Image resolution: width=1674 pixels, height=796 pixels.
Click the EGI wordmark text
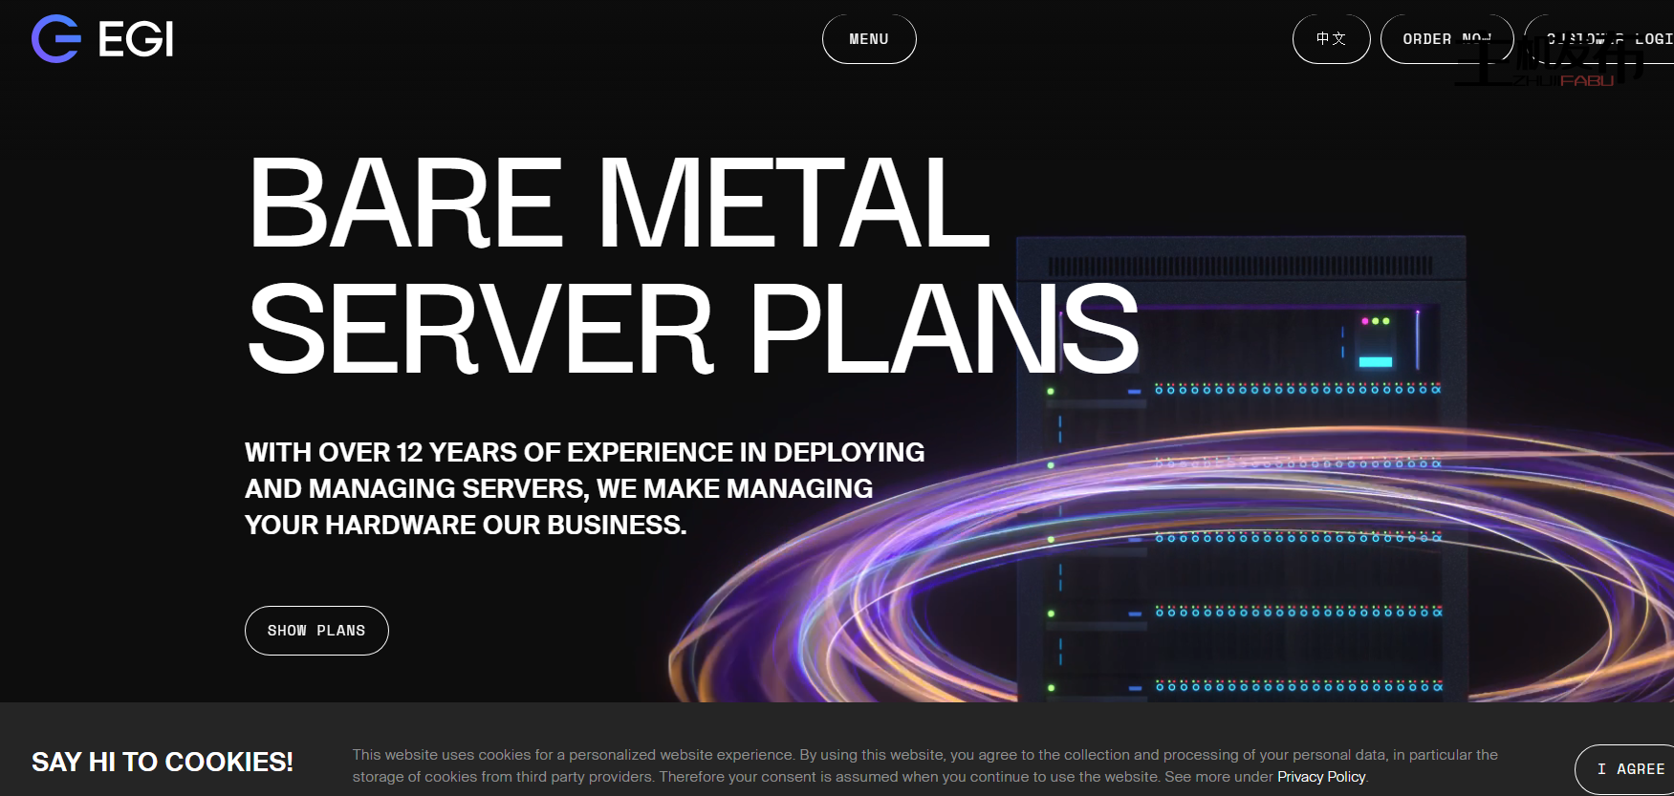coord(136,40)
